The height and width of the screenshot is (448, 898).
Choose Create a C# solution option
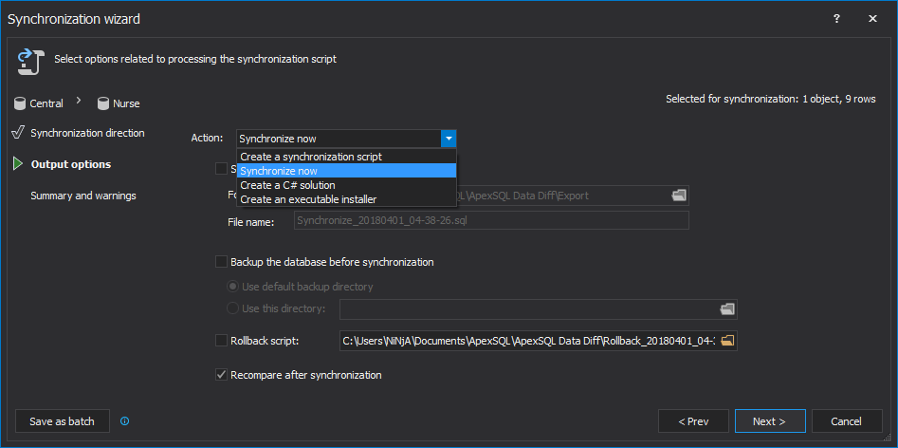click(x=346, y=185)
